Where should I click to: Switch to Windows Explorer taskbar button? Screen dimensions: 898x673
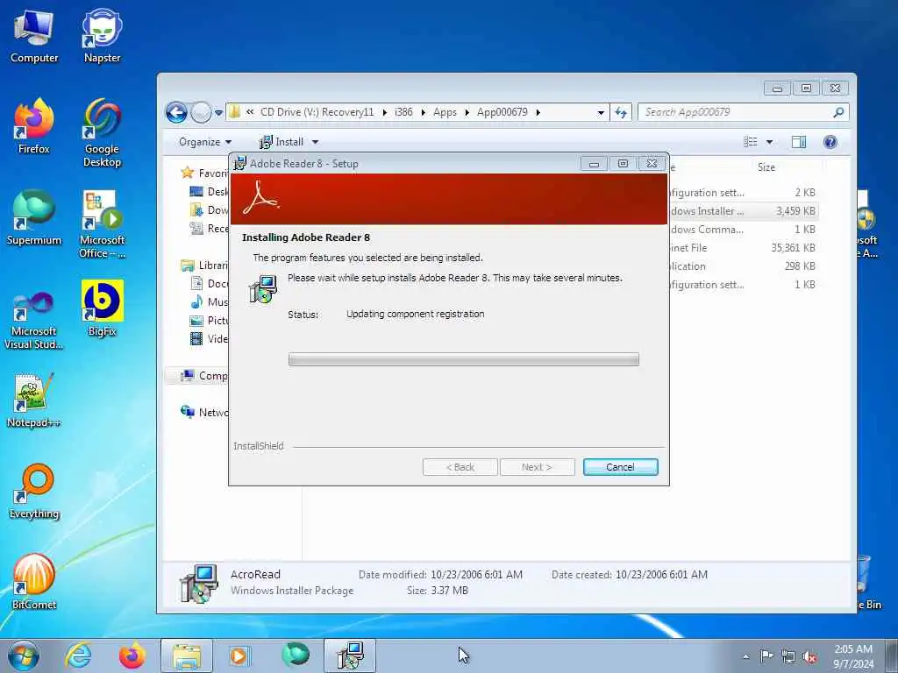[187, 655]
